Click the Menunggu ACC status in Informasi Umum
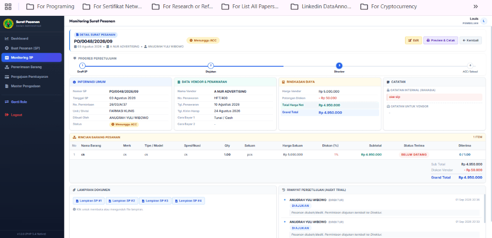This screenshot has width=492, height=238. click(x=124, y=124)
